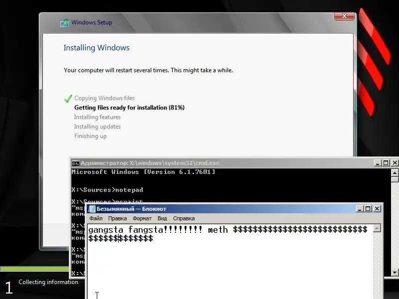The height and width of the screenshot is (299, 399).
Task: Open the Правка menu in Notepad
Action: click(117, 218)
